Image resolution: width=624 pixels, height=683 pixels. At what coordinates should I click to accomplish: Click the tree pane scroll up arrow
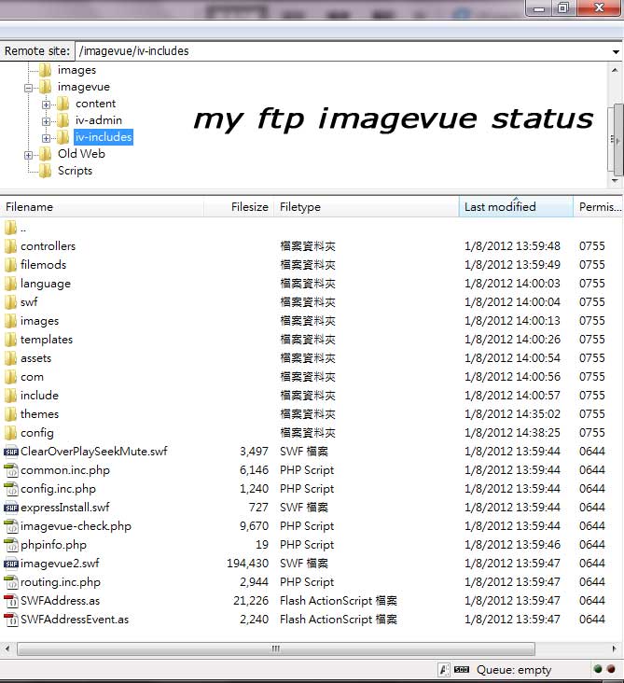coord(615,70)
